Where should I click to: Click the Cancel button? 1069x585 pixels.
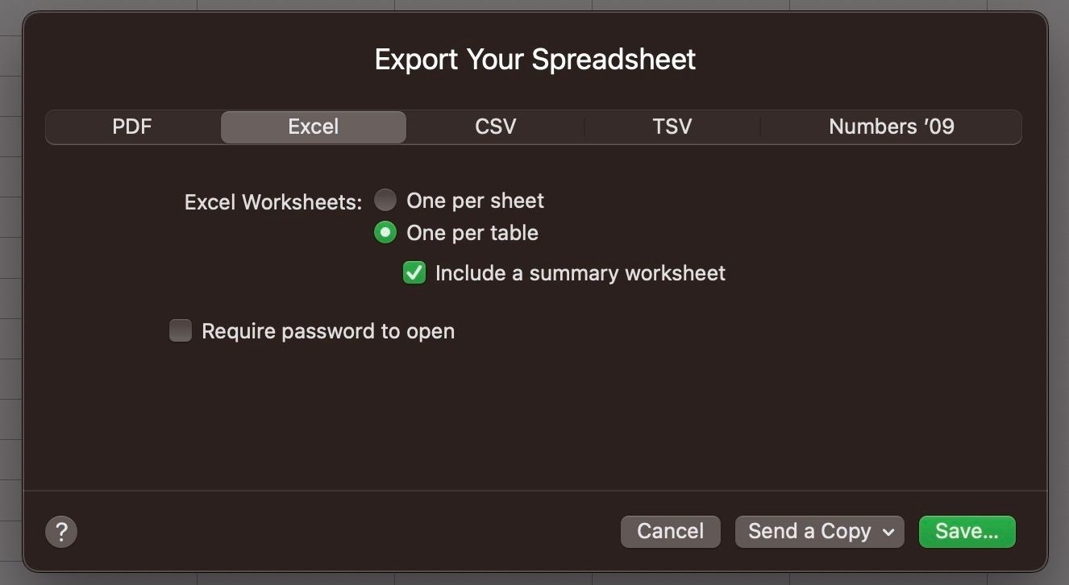click(x=670, y=532)
